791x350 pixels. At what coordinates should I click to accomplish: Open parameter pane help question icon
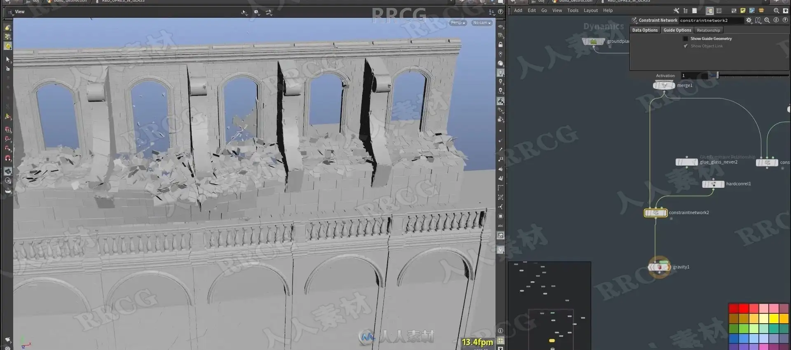tap(785, 20)
